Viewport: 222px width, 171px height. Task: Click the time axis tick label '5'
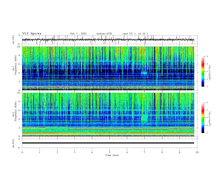click(x=110, y=152)
